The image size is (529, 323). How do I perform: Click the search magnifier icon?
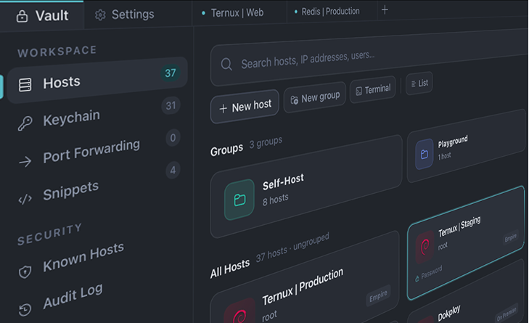click(226, 64)
